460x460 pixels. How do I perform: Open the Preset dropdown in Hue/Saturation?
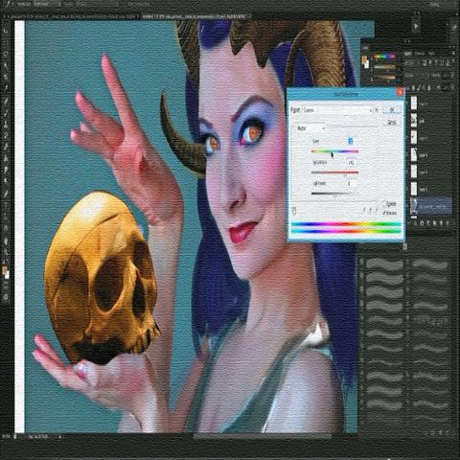tap(337, 110)
